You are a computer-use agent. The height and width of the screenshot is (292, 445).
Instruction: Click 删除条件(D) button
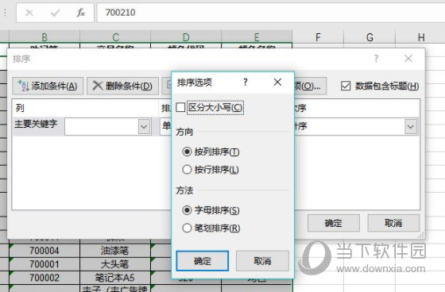122,86
